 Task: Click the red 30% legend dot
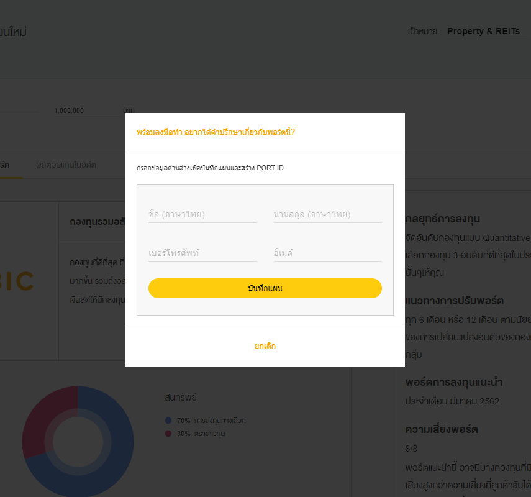(168, 434)
